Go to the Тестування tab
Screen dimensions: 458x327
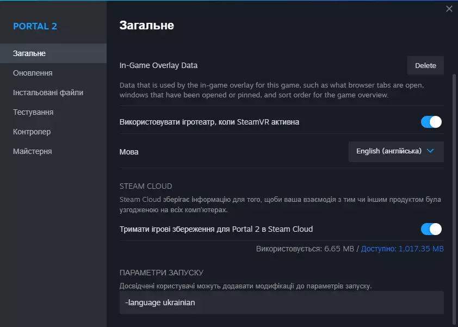click(x=33, y=112)
